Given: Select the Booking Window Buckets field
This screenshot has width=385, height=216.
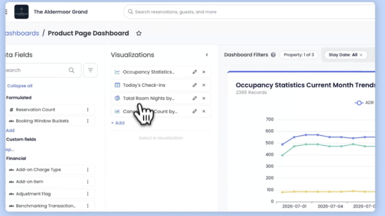Looking at the screenshot, I should 50,121.
